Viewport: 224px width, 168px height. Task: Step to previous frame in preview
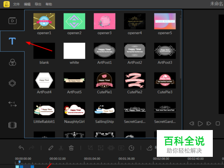(x=192, y=123)
